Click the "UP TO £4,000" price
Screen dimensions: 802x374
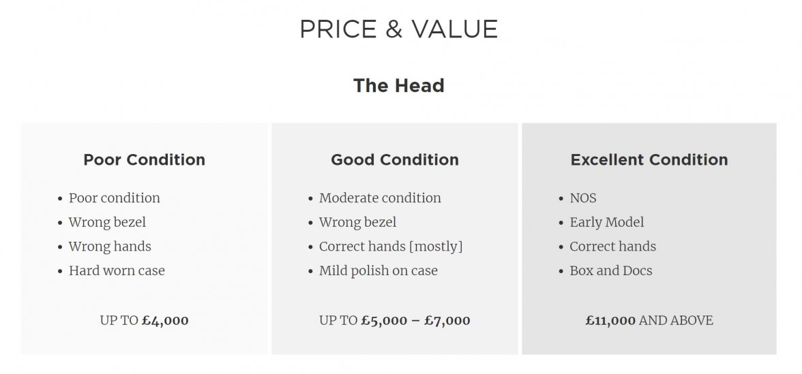[144, 320]
